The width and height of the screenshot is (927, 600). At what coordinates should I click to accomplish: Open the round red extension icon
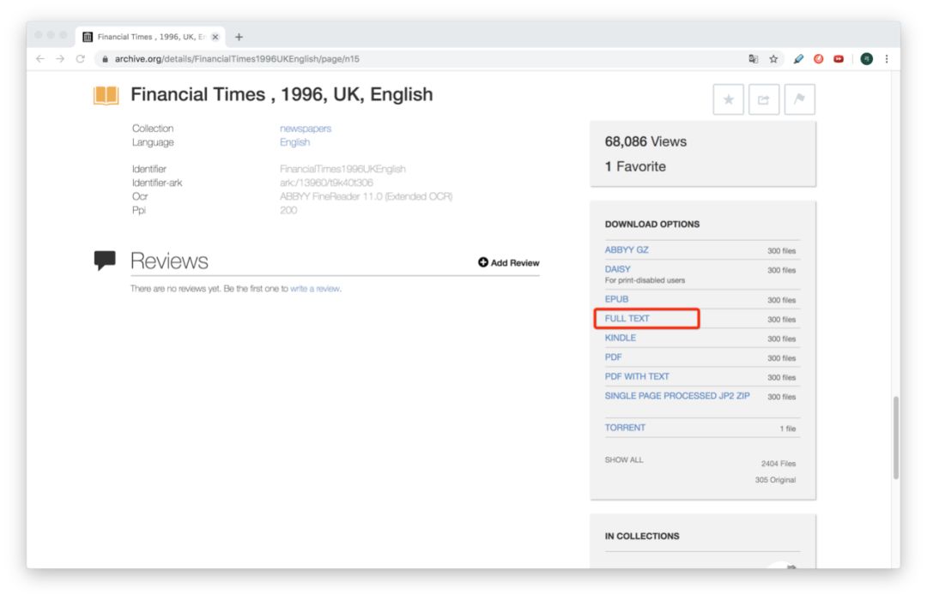(819, 59)
